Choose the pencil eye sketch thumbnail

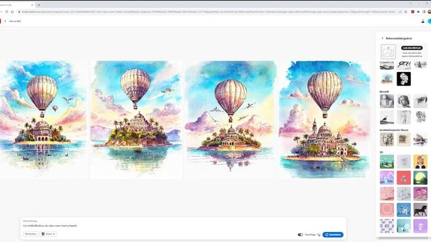click(x=420, y=101)
